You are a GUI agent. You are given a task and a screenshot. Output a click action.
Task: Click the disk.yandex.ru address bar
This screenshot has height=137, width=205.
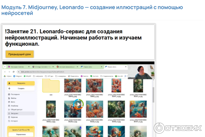(72, 72)
